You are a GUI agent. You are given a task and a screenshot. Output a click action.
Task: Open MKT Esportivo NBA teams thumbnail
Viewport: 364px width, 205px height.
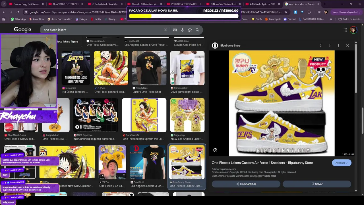pyautogui.click(x=96, y=115)
